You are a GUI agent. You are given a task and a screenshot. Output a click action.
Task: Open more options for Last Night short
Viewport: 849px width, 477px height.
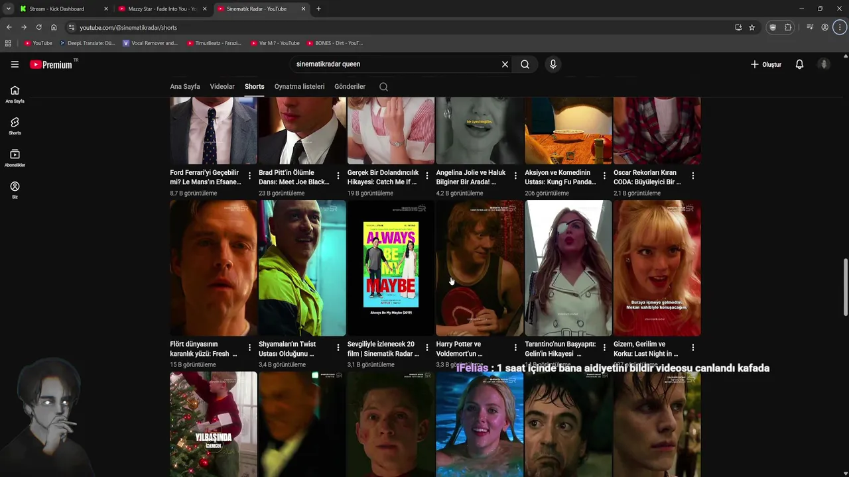(x=692, y=347)
